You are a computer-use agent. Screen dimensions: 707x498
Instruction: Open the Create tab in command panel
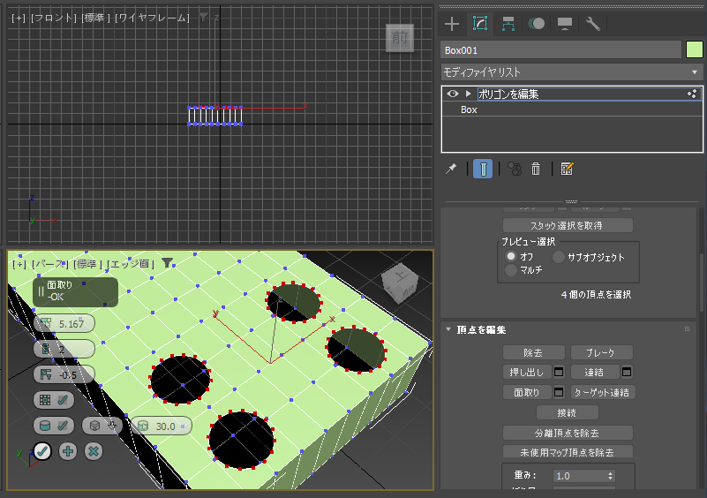(452, 24)
